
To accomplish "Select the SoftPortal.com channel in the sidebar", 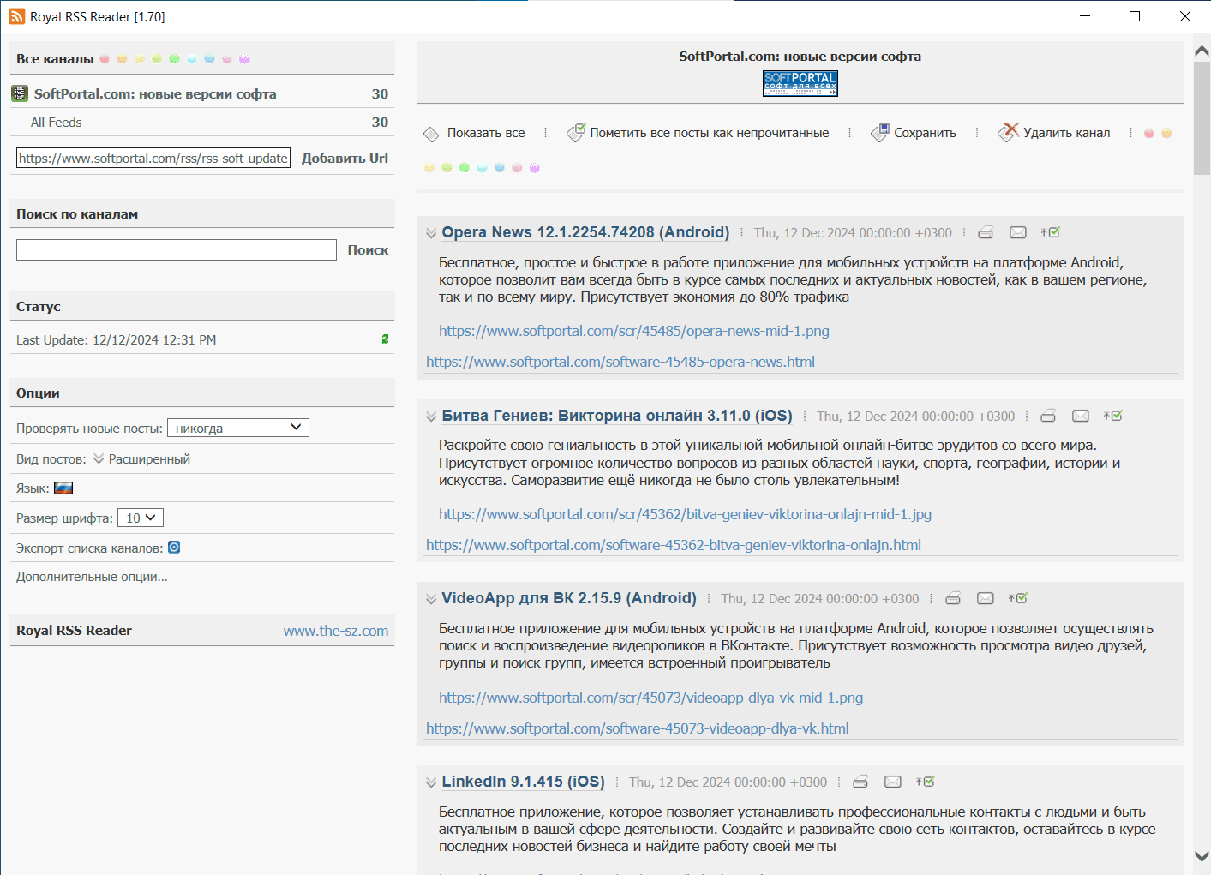I will click(x=155, y=93).
